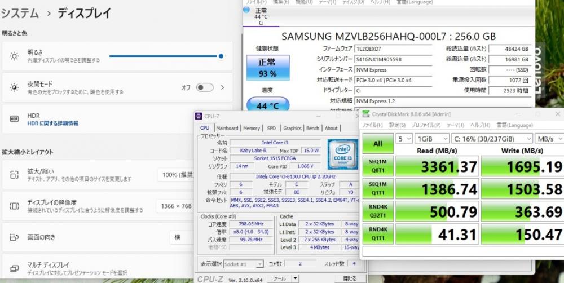
Task: Click the interface field NVM Express
Action: pos(393,70)
